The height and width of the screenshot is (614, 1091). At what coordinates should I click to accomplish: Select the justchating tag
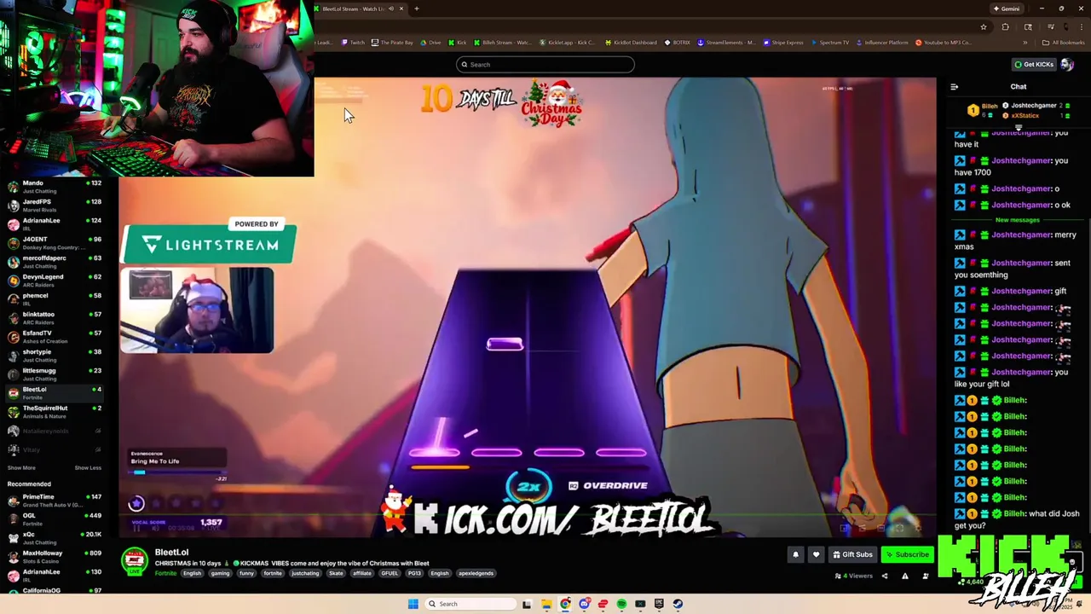(304, 573)
